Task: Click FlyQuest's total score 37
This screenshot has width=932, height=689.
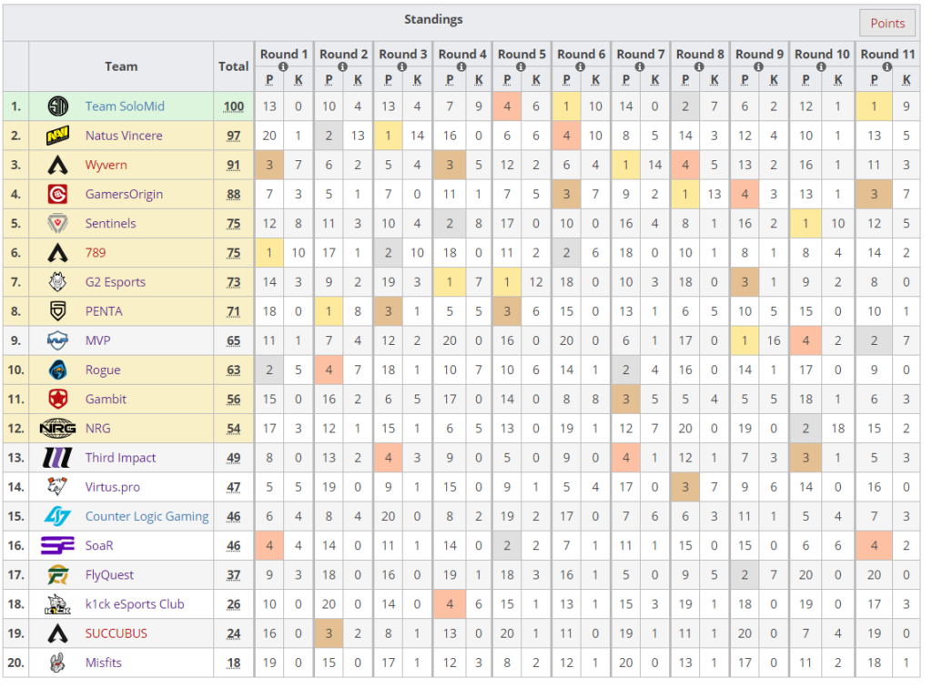Action: [x=234, y=575]
